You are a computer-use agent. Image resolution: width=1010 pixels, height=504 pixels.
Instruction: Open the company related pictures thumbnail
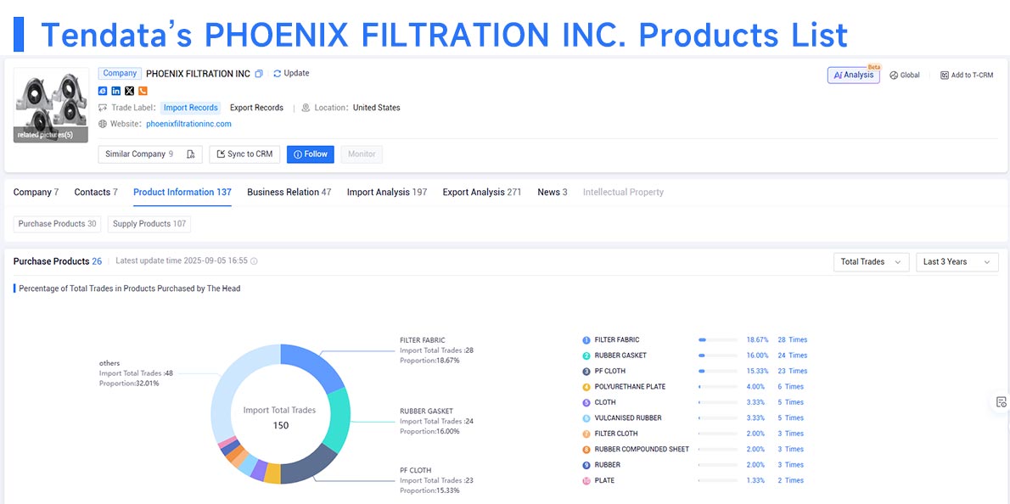coord(51,105)
